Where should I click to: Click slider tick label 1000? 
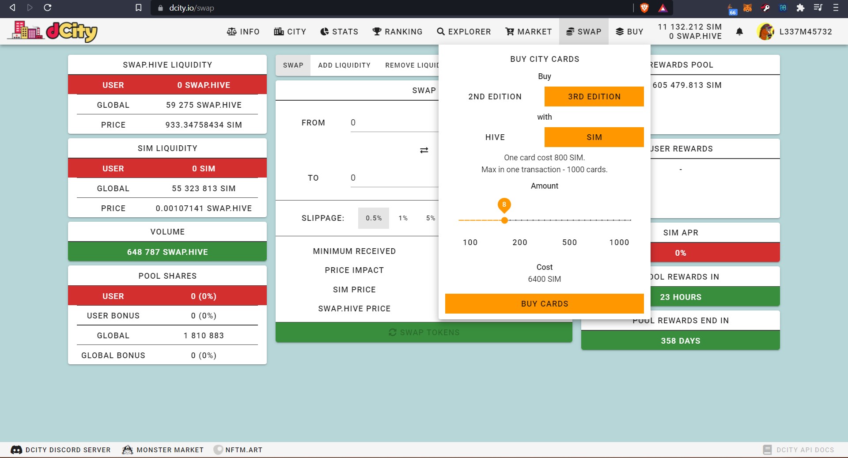[x=619, y=242]
